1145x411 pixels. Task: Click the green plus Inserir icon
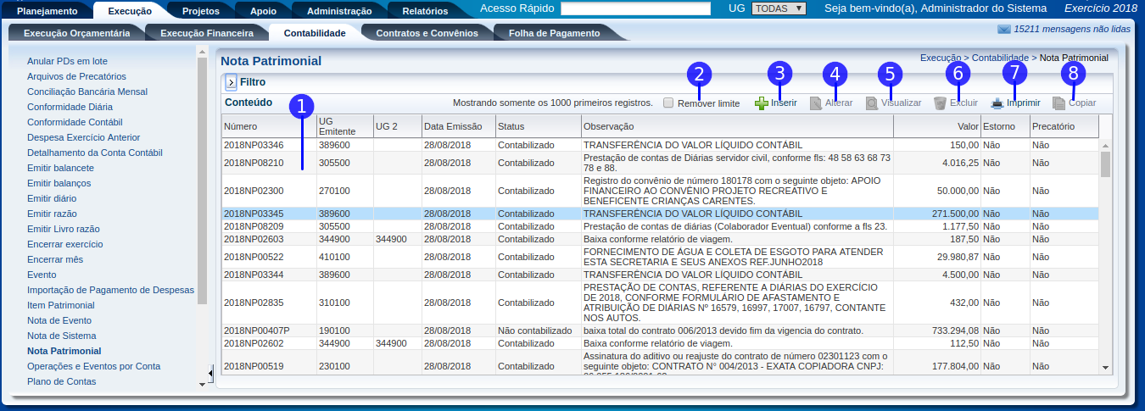762,103
